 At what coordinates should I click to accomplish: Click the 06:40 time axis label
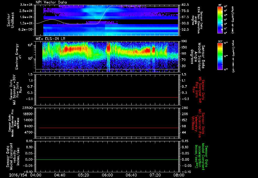(131, 175)
